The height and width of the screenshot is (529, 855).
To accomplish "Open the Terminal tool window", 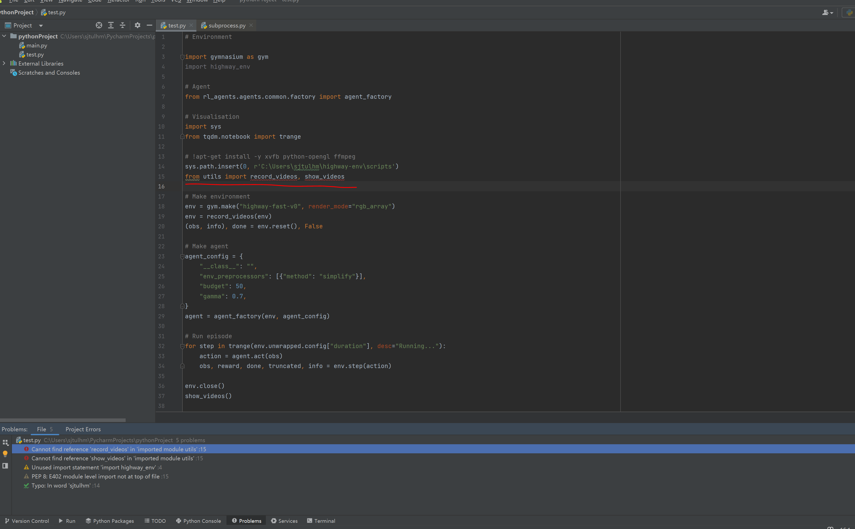I will (321, 521).
